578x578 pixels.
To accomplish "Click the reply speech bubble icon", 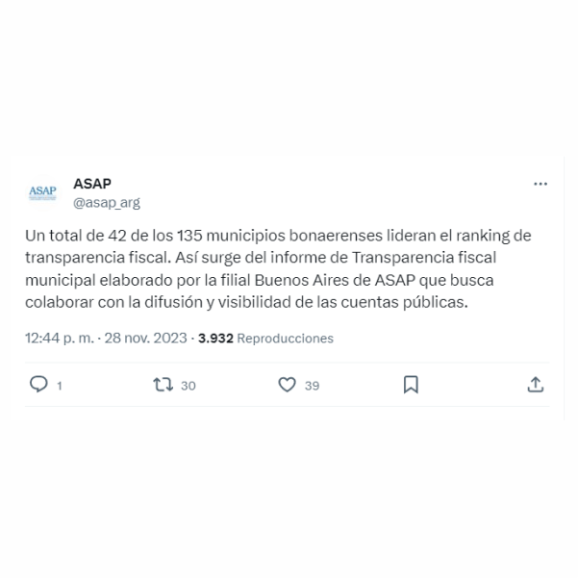I will click(38, 385).
